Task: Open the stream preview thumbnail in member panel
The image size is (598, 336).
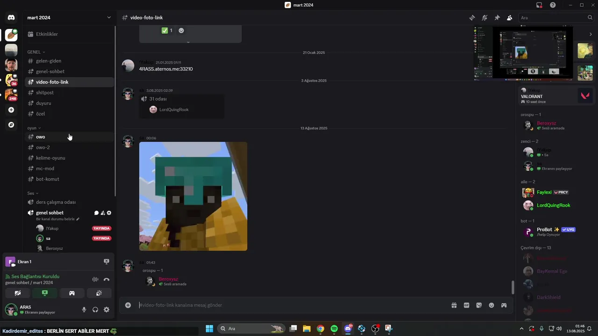Action: [523, 54]
